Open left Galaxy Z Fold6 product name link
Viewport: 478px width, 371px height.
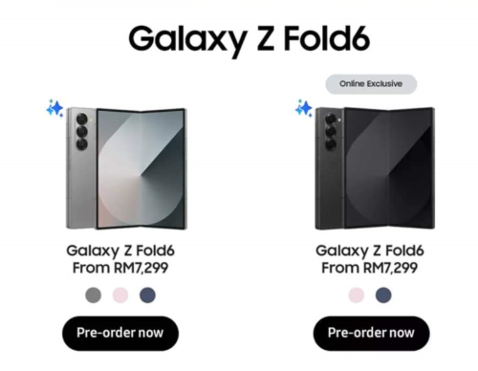tap(120, 251)
